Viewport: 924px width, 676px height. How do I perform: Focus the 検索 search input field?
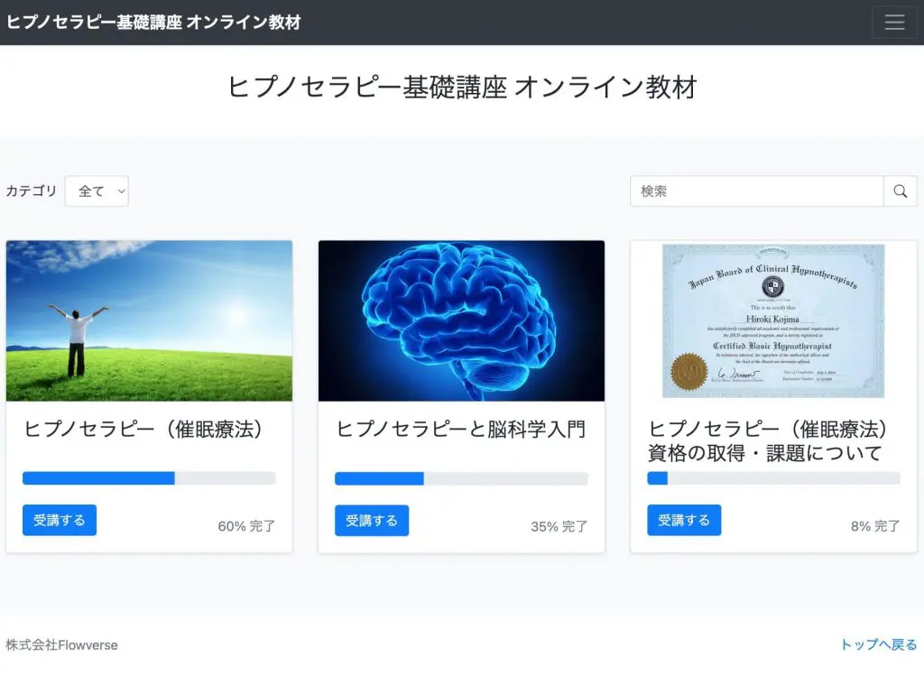pyautogui.click(x=756, y=191)
